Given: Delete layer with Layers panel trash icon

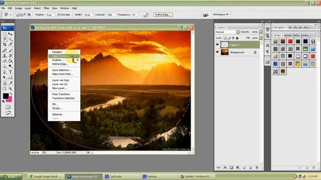Looking at the screenshot, I should [257, 168].
